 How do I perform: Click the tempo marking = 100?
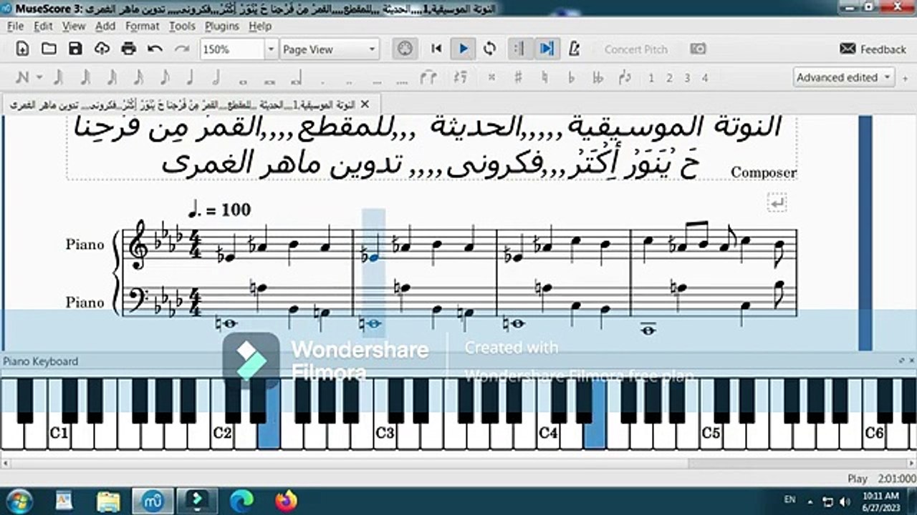pos(219,210)
